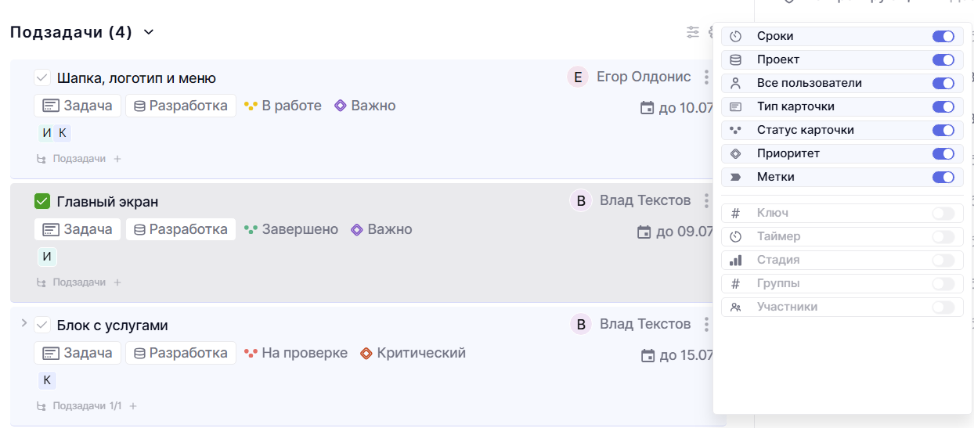Click plus icon beside Подзадачи 1/1

[133, 406]
